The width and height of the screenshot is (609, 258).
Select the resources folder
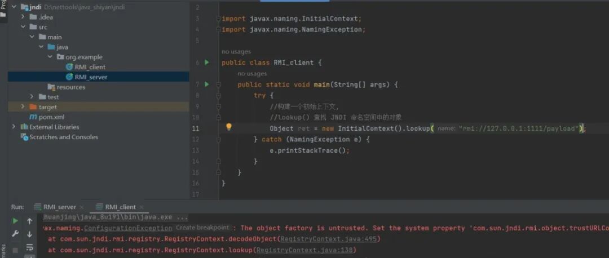[x=70, y=87]
